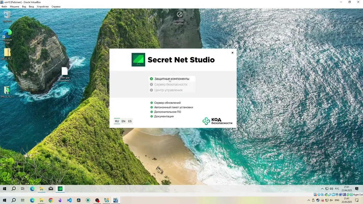This screenshot has width=363, height=204.
Task: Click the Right Ctrl host key label
Action: [x=358, y=195]
